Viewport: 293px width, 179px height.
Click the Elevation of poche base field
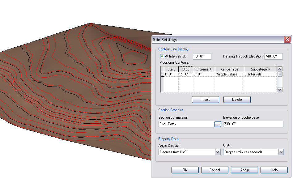pyautogui.click(x=253, y=124)
